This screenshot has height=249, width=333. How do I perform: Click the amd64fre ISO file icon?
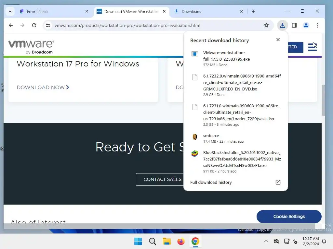195,77
